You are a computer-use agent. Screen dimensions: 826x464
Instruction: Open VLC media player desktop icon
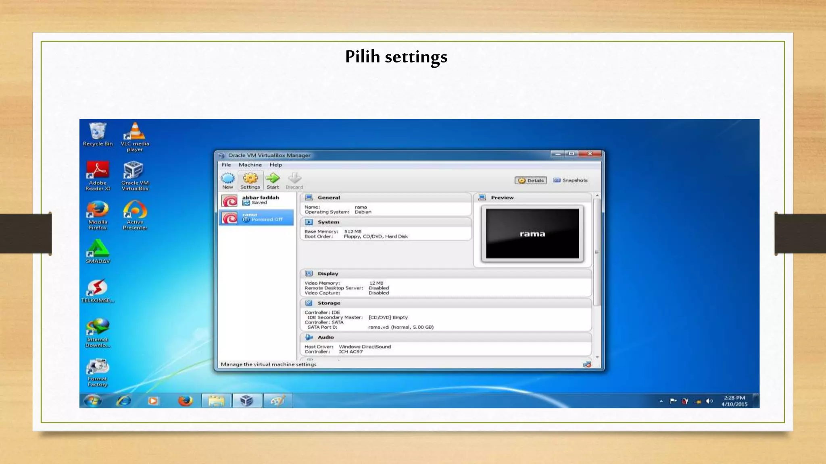pyautogui.click(x=135, y=137)
